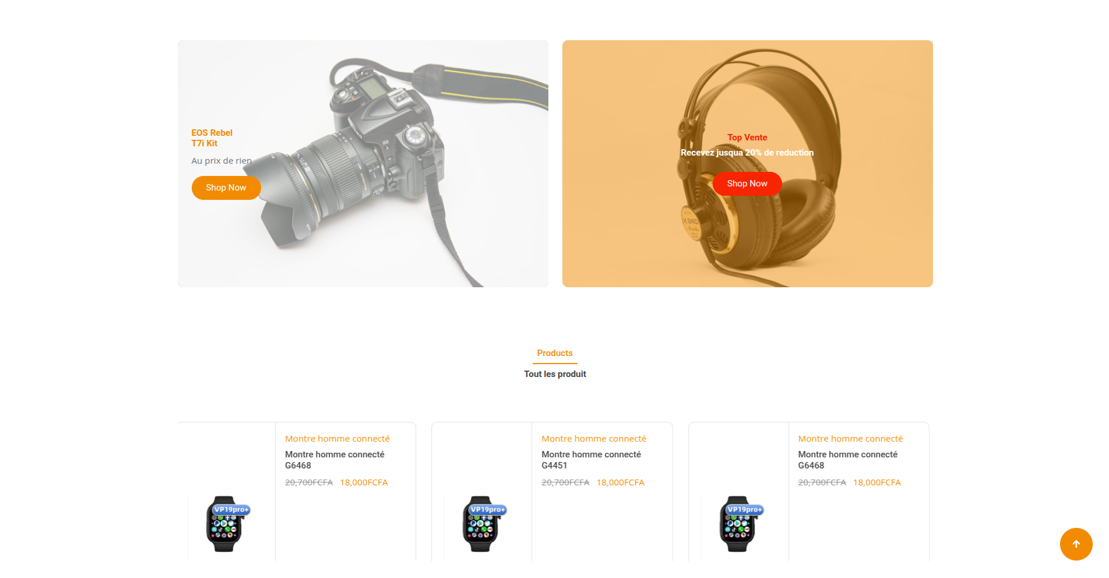Click the orange scroll-to-top arrow button
The width and height of the screenshot is (1109, 578).
tap(1076, 544)
